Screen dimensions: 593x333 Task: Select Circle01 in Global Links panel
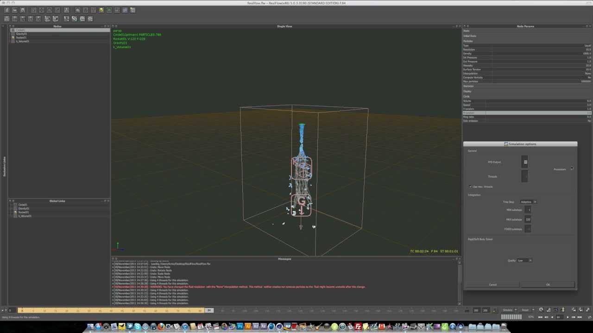point(22,205)
